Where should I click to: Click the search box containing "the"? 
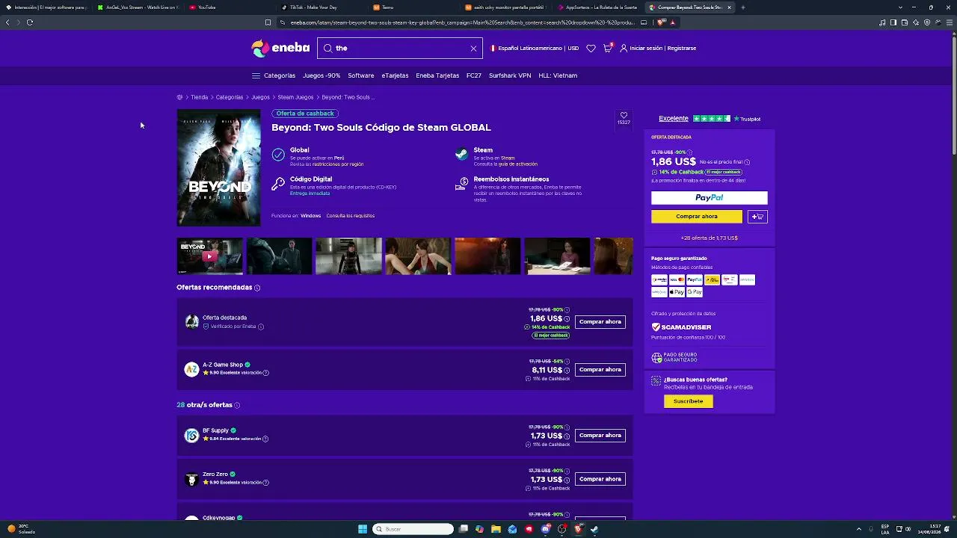tap(400, 48)
